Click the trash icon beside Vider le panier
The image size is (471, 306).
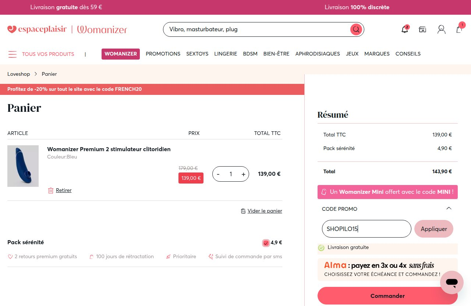(243, 211)
